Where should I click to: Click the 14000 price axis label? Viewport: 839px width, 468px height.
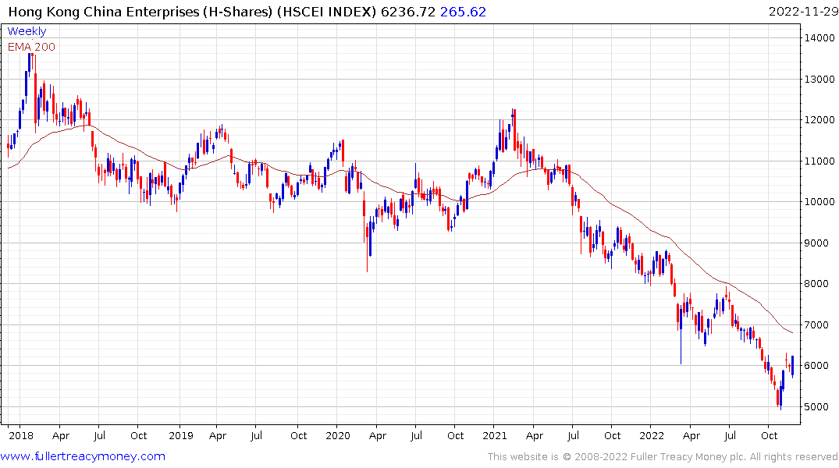(x=819, y=38)
